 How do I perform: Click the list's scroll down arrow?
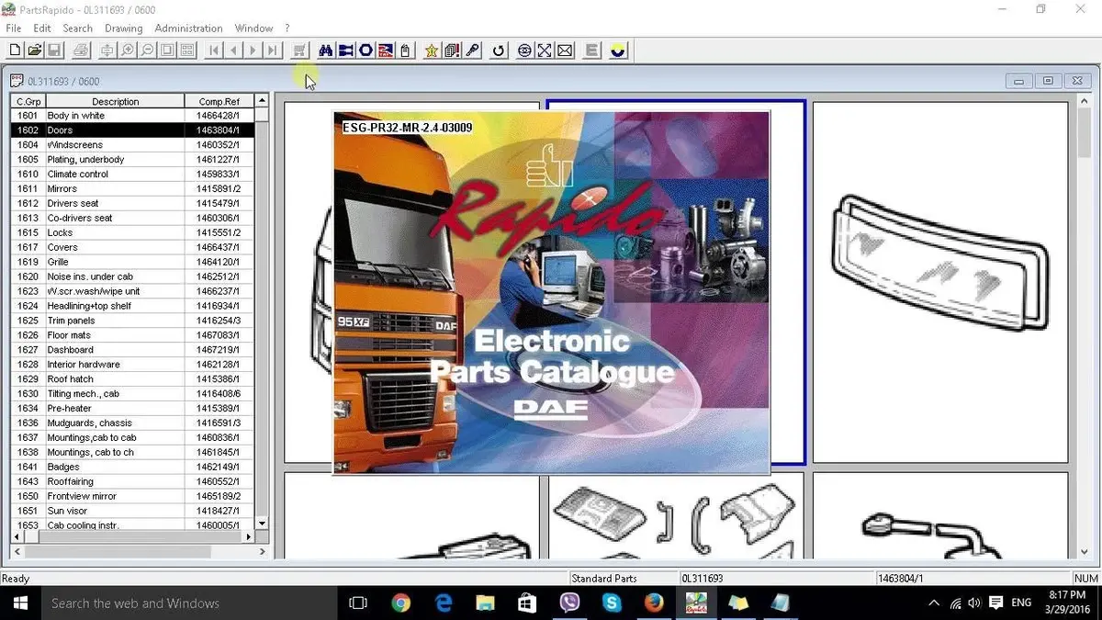pyautogui.click(x=262, y=524)
